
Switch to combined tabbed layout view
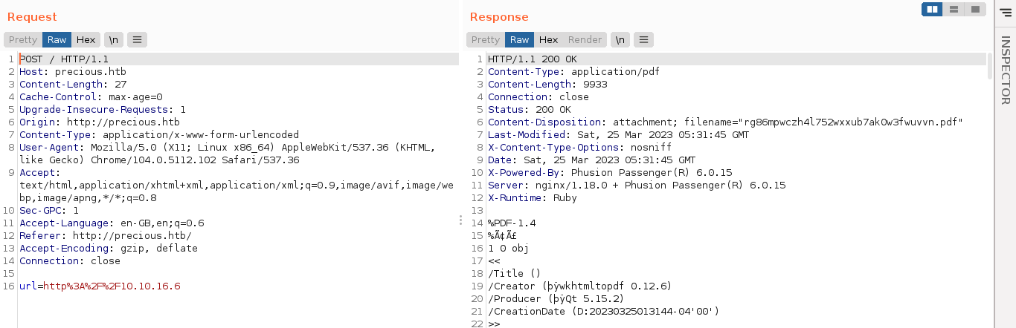(x=974, y=9)
